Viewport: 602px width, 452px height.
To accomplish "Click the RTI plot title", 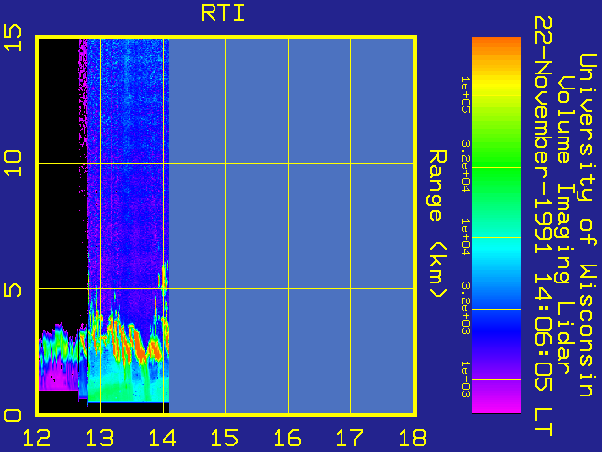I will (x=223, y=13).
